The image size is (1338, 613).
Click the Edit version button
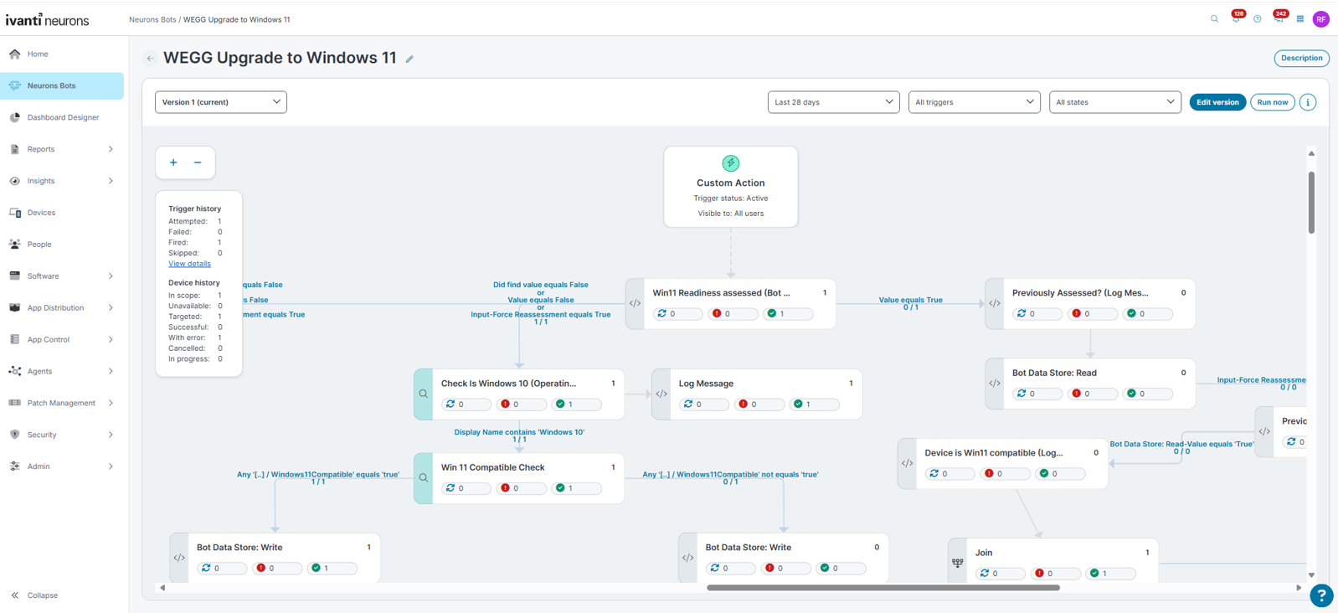point(1217,102)
